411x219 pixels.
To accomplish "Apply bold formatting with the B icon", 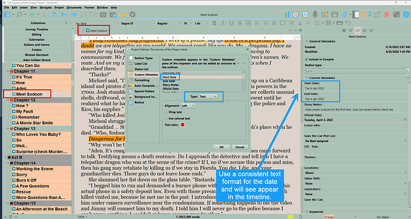I will pyautogui.click(x=214, y=23).
